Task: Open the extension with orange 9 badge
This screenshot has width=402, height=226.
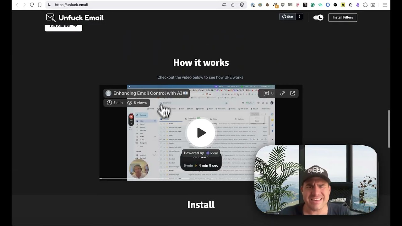Action: [x=275, y=5]
